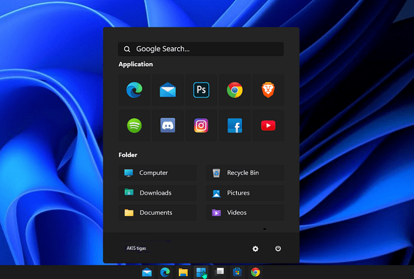Launch Google Chrome from the Application grid

tap(235, 90)
